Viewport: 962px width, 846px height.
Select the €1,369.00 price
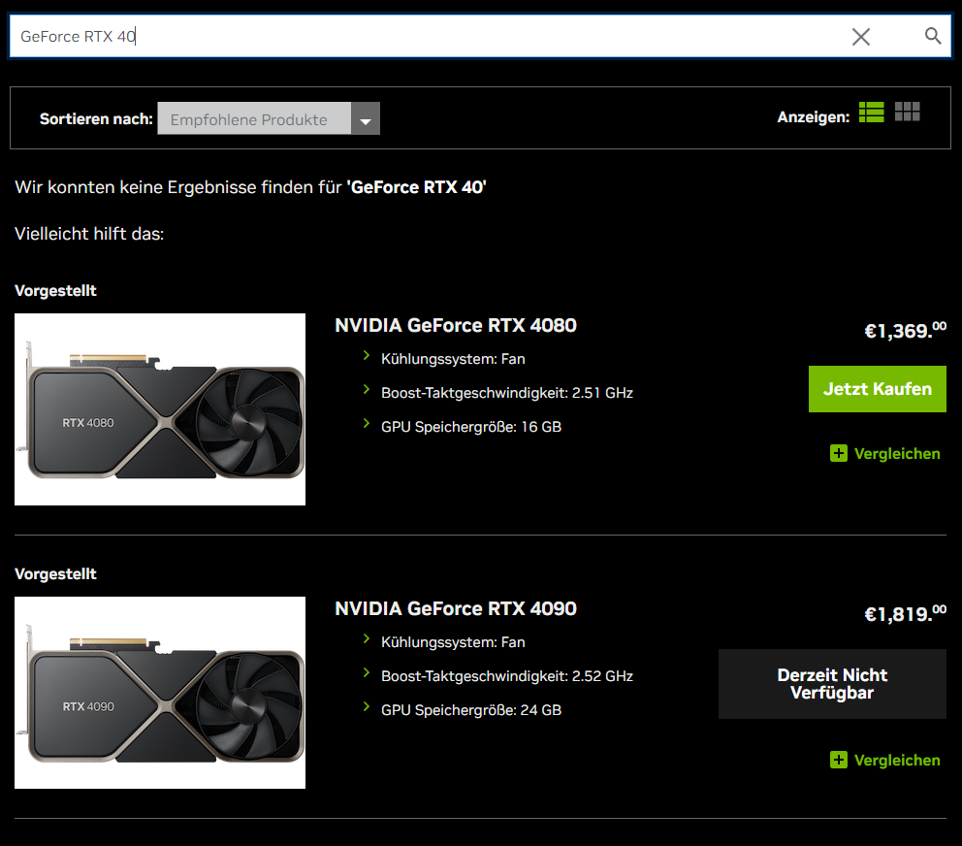[905, 330]
